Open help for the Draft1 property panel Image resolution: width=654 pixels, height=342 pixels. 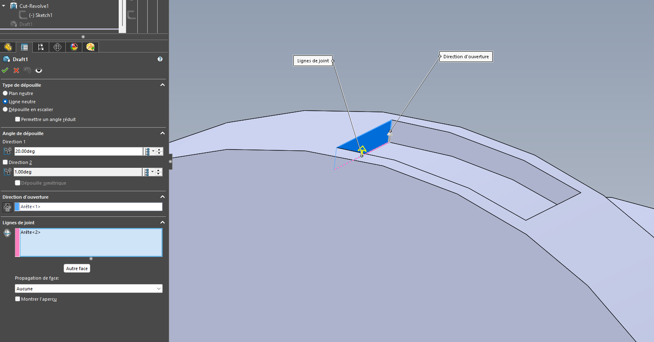pyautogui.click(x=160, y=59)
